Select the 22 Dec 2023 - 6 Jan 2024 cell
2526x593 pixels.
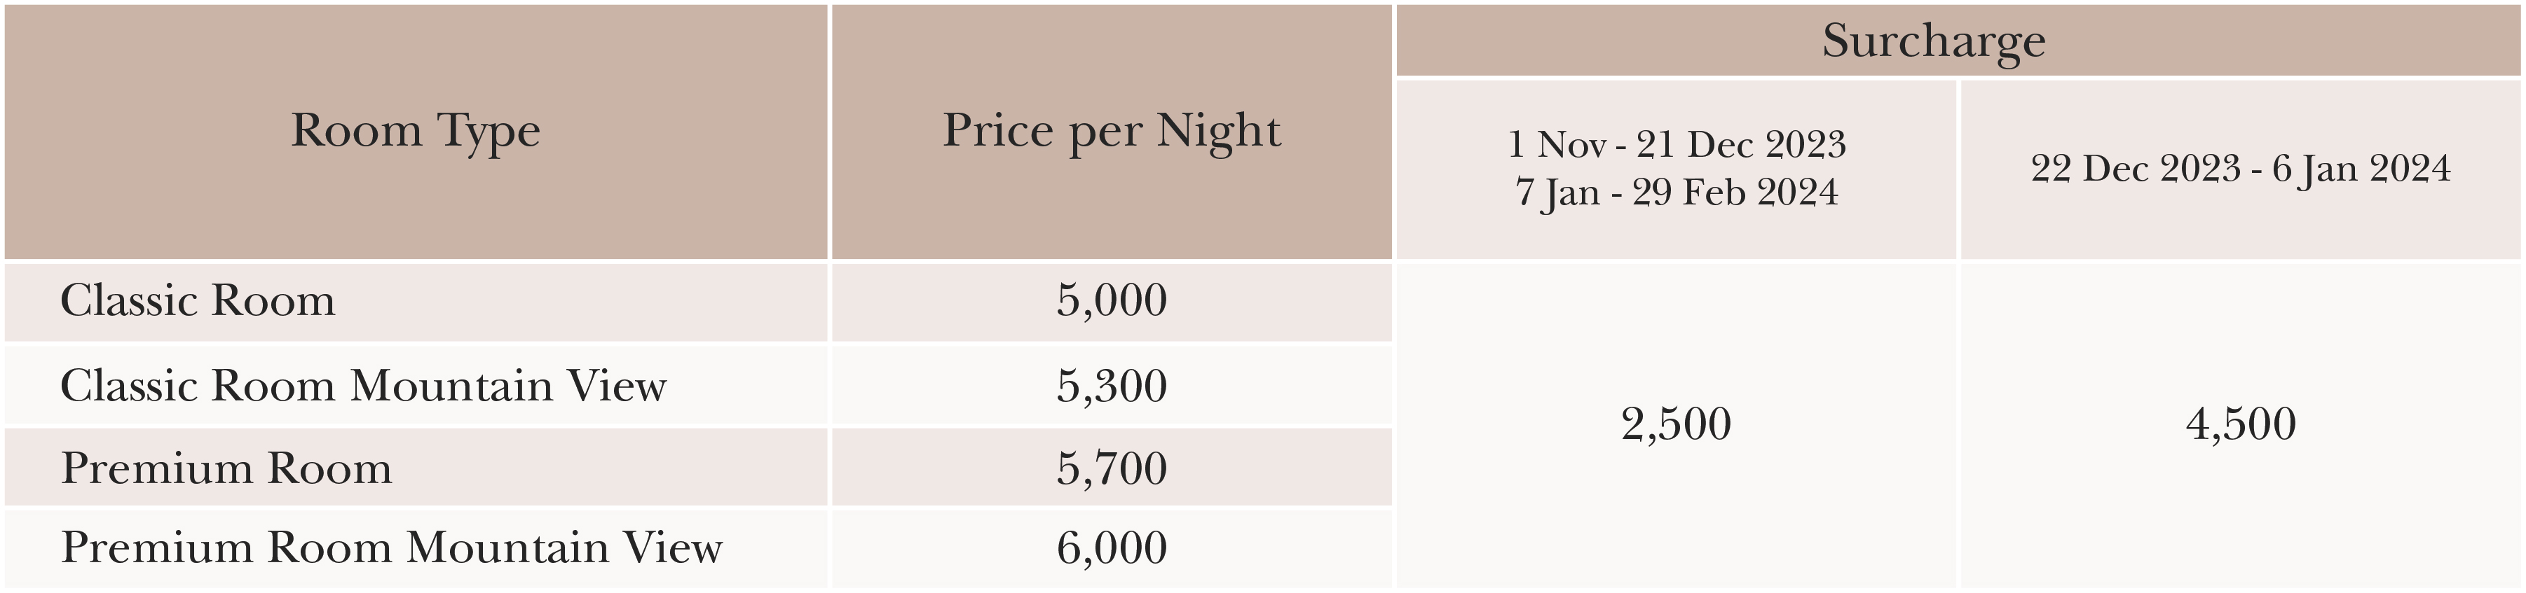pyautogui.click(x=2241, y=169)
